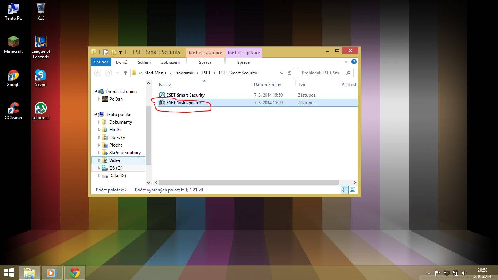Open the Soubor file menu

click(x=101, y=62)
